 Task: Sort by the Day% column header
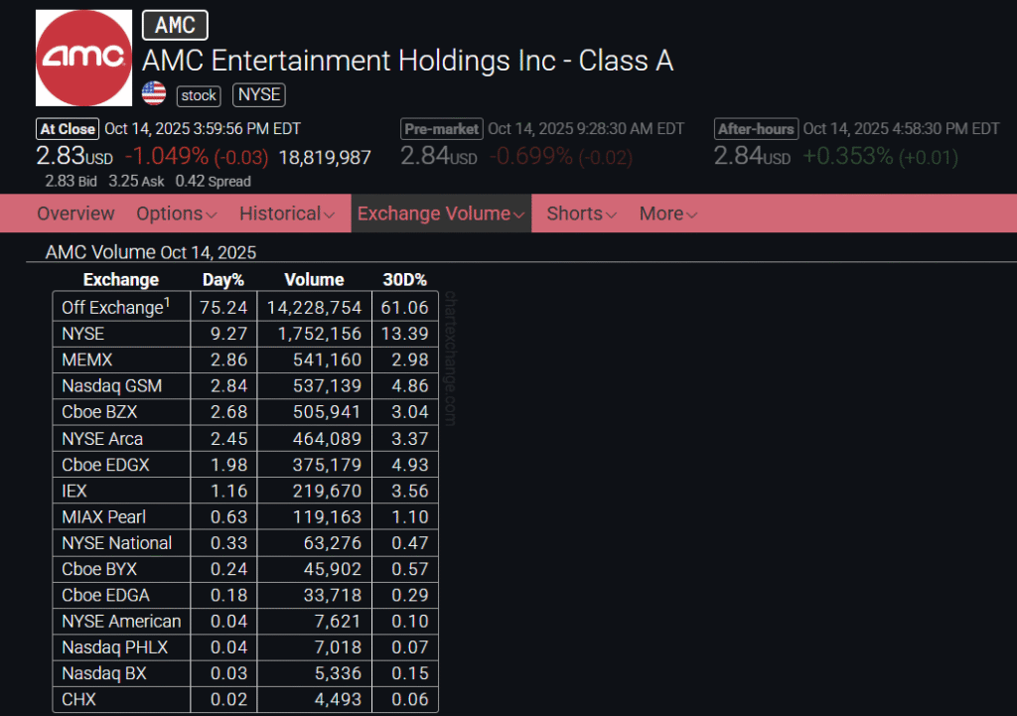point(222,280)
